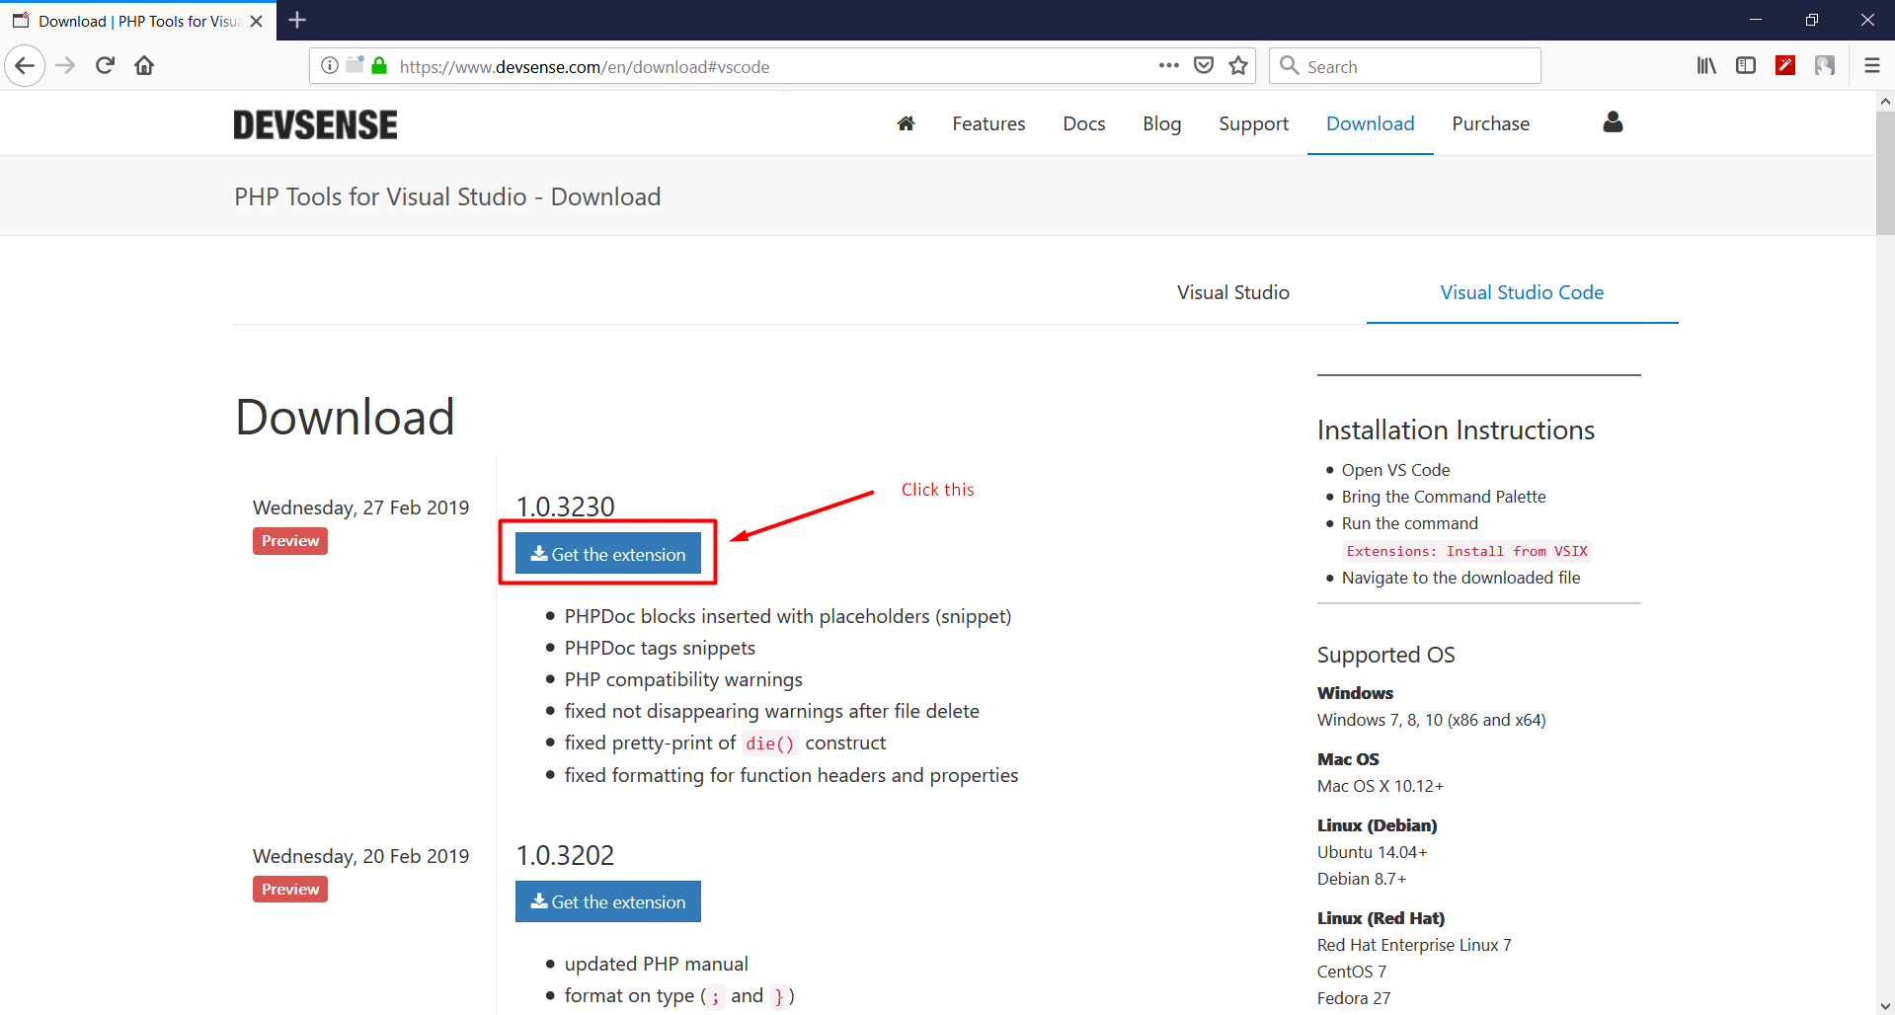This screenshot has width=1895, height=1015.
Task: Open the user account icon on Devsense
Action: [x=1613, y=122]
